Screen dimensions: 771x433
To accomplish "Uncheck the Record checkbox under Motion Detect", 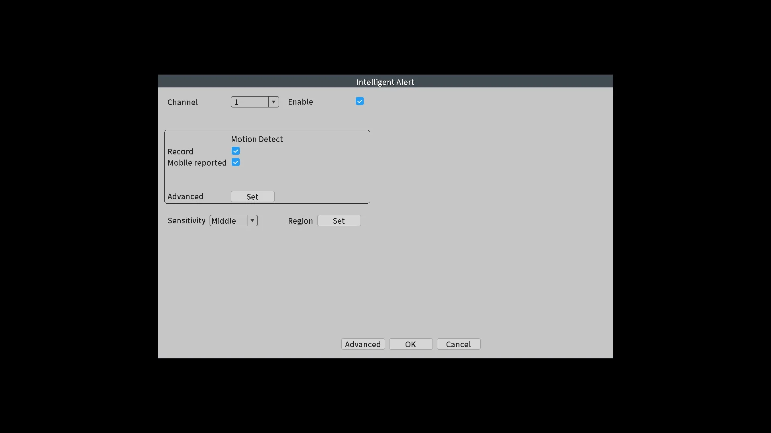I will pos(236,151).
